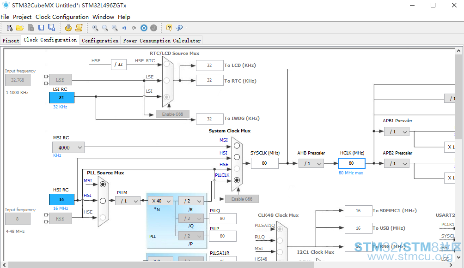Screen dimensions: 464x268
Task: Click Enable CSS under RTC/LCD Source Mux
Action: click(x=172, y=114)
